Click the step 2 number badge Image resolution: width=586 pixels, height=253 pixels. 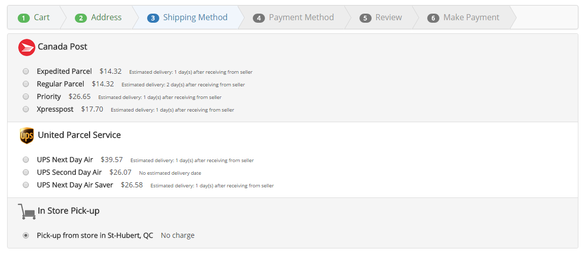pyautogui.click(x=81, y=18)
